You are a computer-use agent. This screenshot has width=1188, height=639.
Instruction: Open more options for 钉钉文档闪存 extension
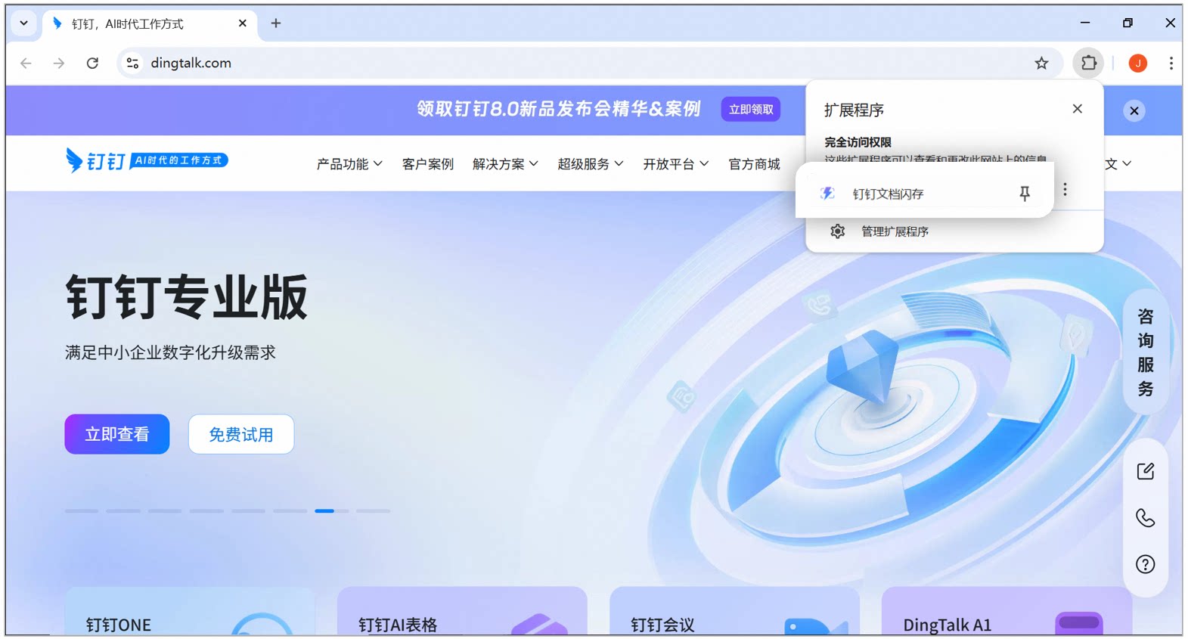click(1065, 189)
